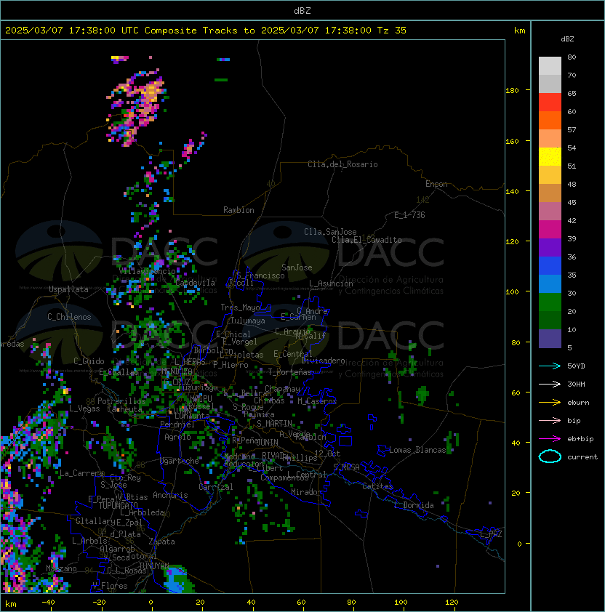The height and width of the screenshot is (612, 605).
Task: Click the 'La_Carrera' map label
Action: pos(81,473)
